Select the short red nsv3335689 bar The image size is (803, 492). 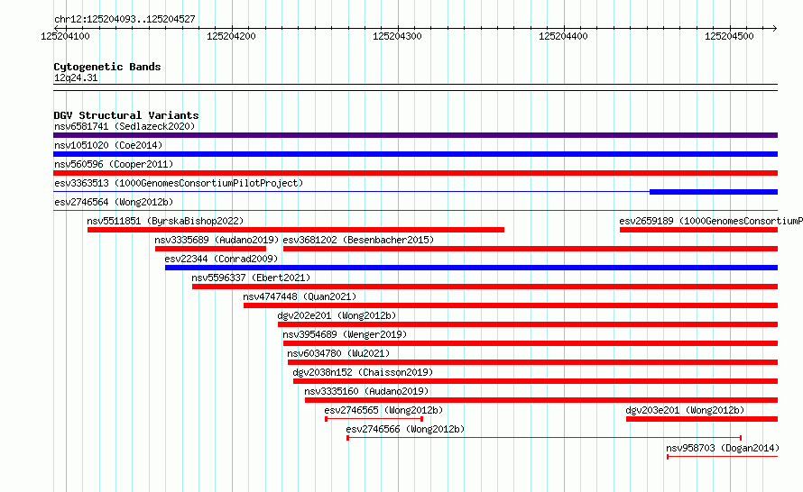tap(210, 249)
